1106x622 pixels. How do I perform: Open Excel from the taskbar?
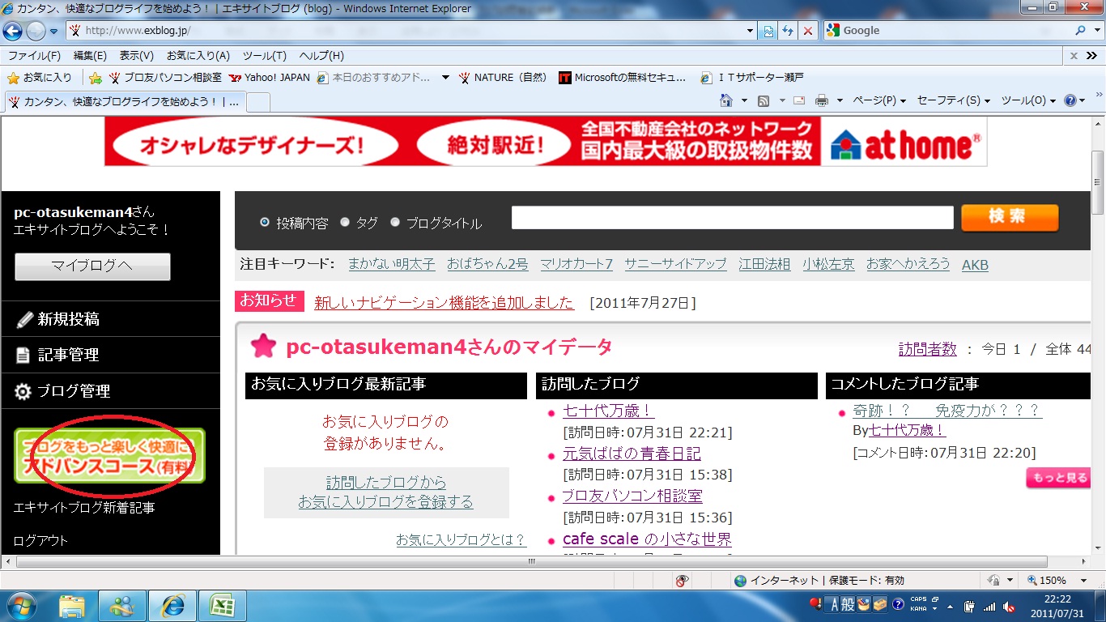pos(223,606)
